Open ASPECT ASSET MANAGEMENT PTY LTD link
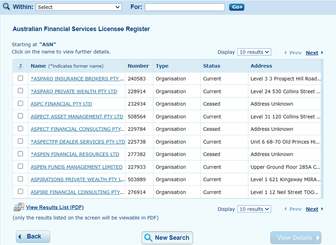 (x=77, y=116)
